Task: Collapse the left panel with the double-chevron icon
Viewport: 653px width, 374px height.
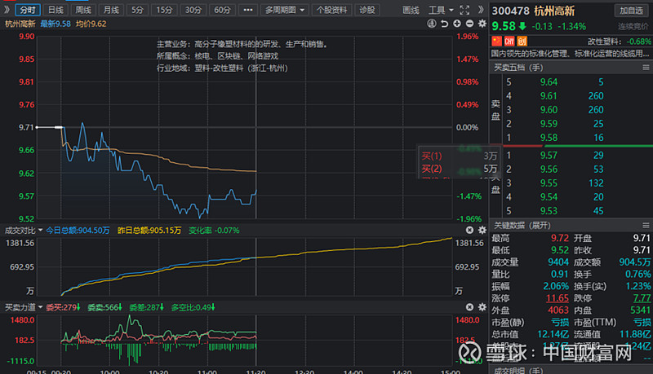Action: click(7, 10)
